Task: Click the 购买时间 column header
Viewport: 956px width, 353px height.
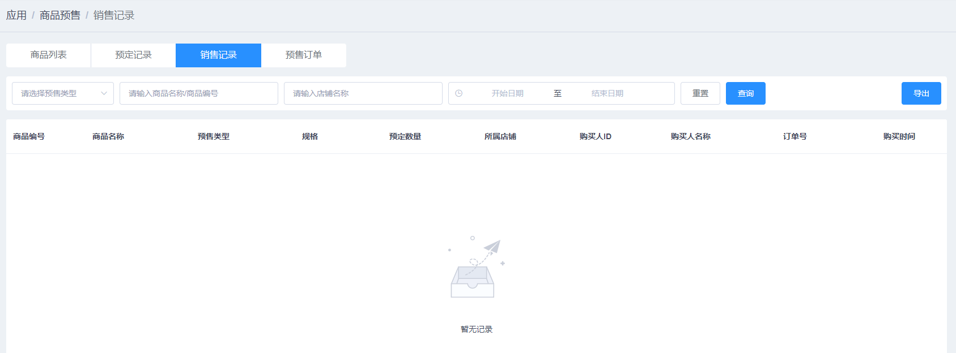Action: point(899,136)
